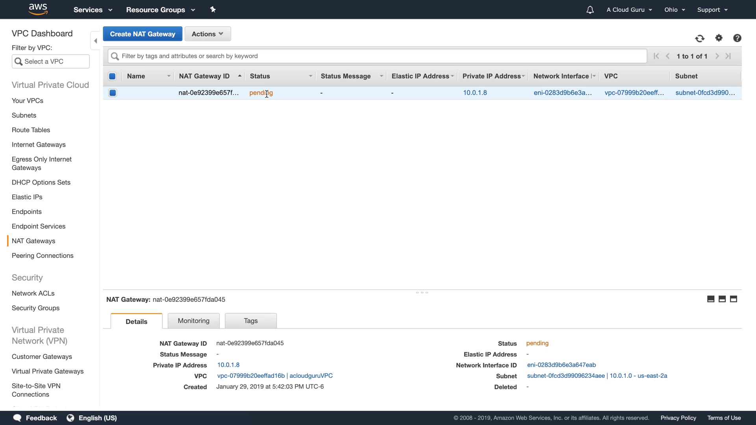The height and width of the screenshot is (425, 756).
Task: Click the NAT gateway keyword search field
Action: [x=378, y=56]
